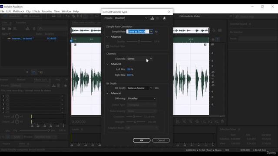
Task: Switch to Waveform editor view
Action: pos(12,16)
